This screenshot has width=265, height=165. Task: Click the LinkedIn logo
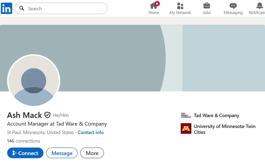[x=6, y=8]
